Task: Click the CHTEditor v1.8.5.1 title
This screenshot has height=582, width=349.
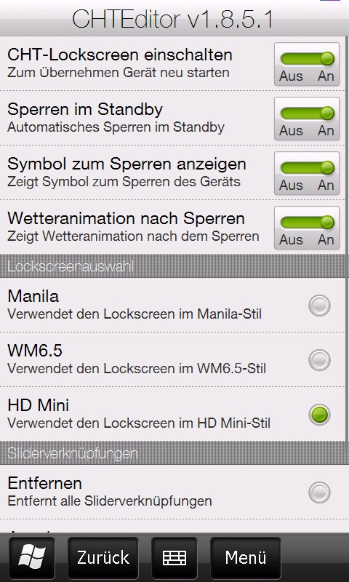Action: 172,20
